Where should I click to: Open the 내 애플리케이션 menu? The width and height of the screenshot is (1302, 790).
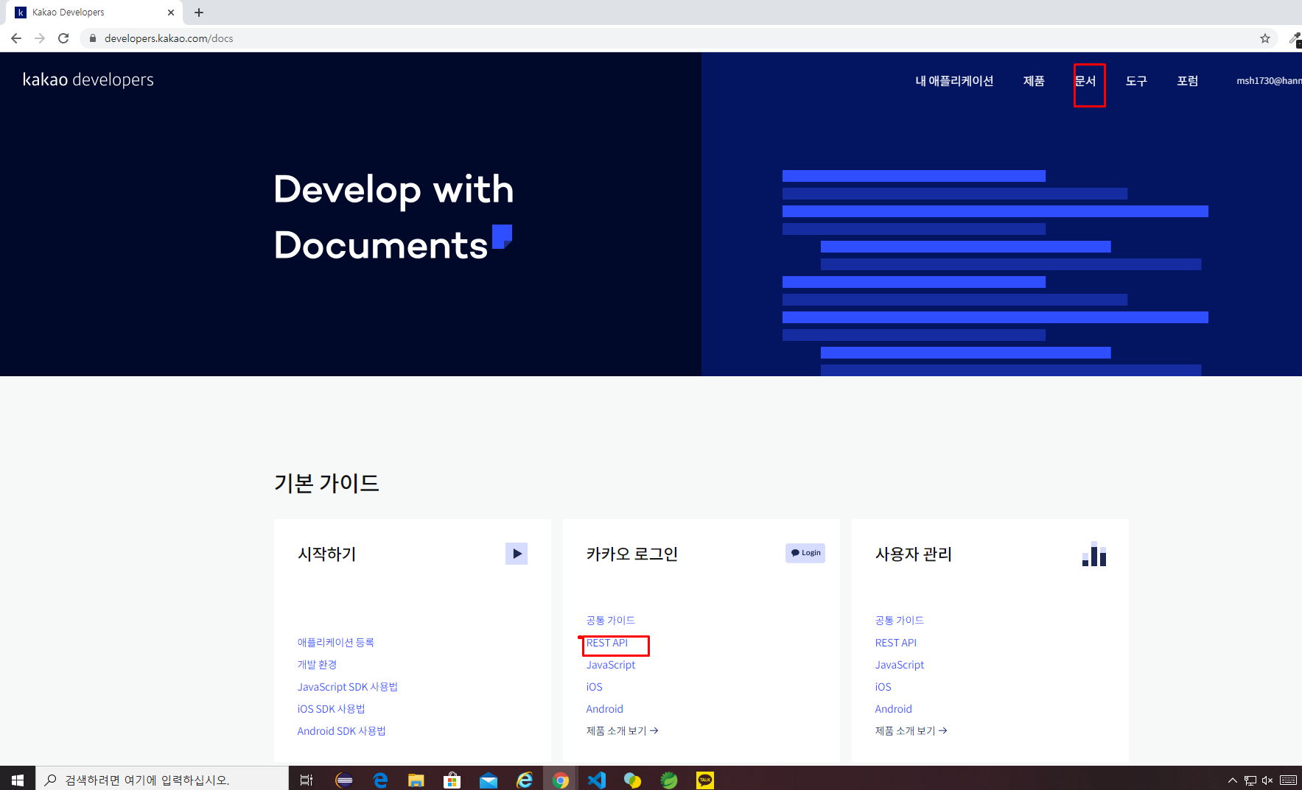[954, 81]
